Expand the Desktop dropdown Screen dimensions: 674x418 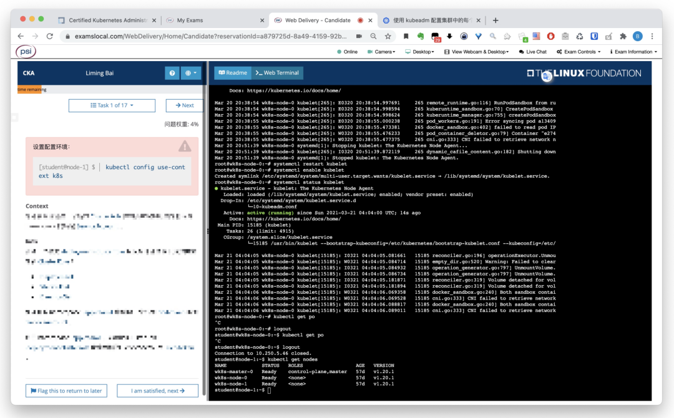(419, 52)
